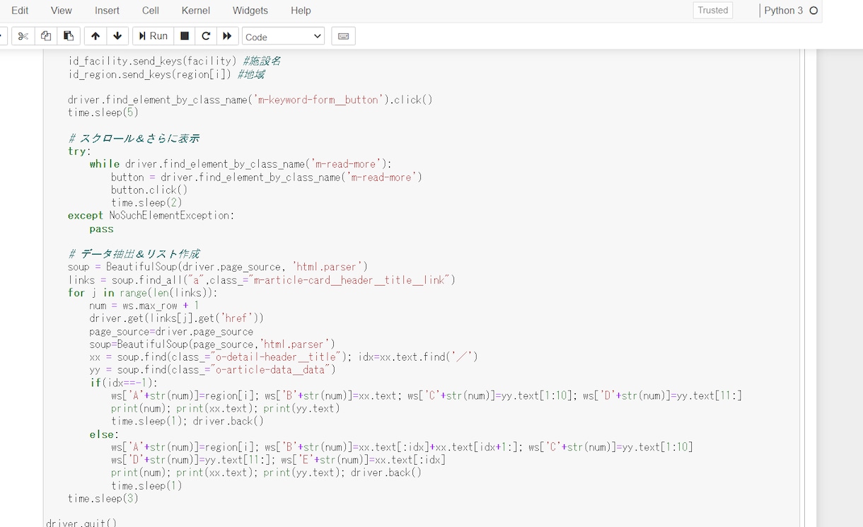Open the Help menu
863x527 pixels.
pos(301,11)
